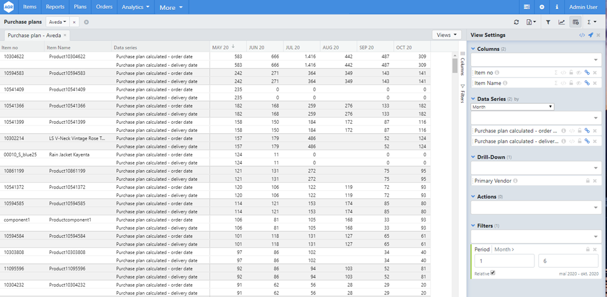607x297 pixels.
Task: Click the Period end value field showing 6
Action: click(x=568, y=261)
